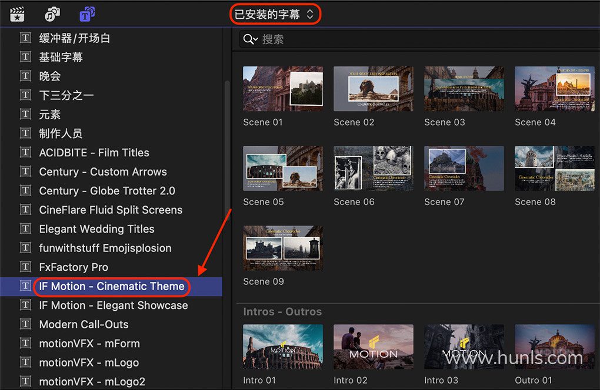Open the motionVFX - mLogo2 category
The height and width of the screenshot is (390, 600).
pos(111,381)
